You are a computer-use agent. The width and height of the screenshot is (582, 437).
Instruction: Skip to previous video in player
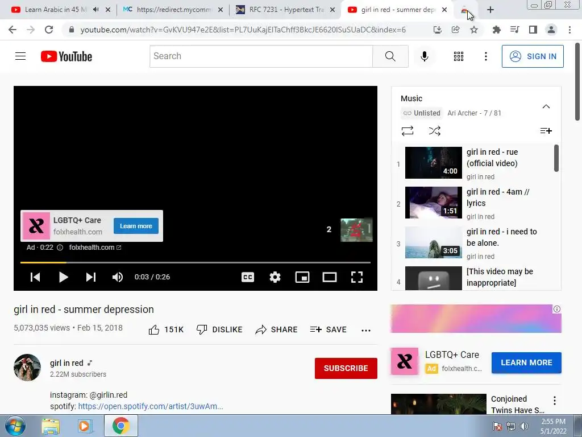35,277
